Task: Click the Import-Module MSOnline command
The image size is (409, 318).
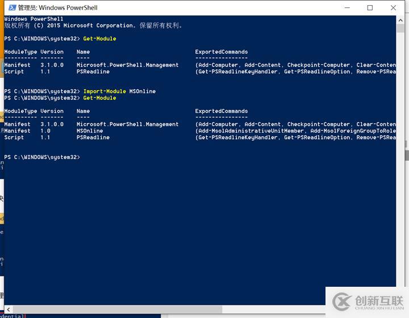Action: coord(119,91)
